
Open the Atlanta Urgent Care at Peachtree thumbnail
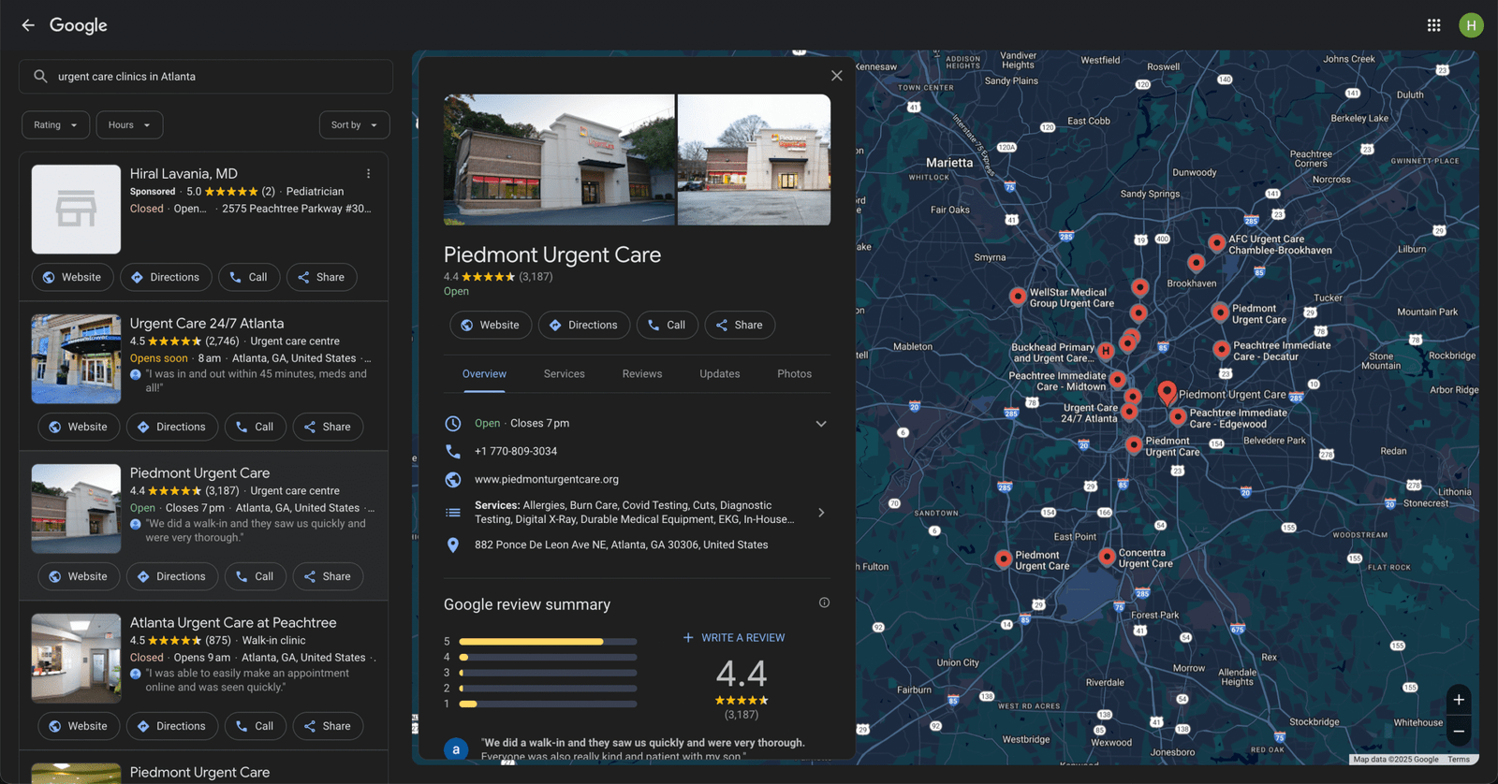tap(76, 659)
